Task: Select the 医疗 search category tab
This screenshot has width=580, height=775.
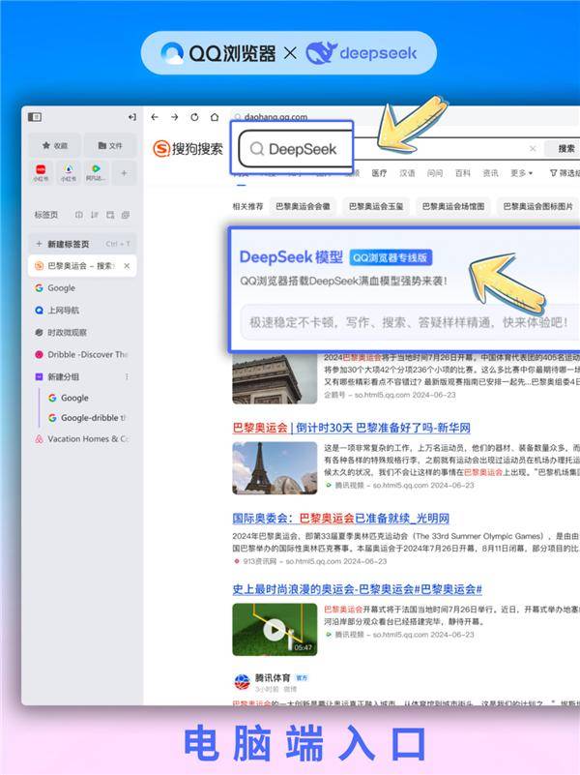Action: (x=379, y=173)
